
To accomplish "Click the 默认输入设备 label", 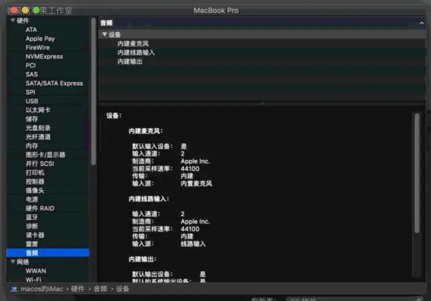I will pos(152,146).
